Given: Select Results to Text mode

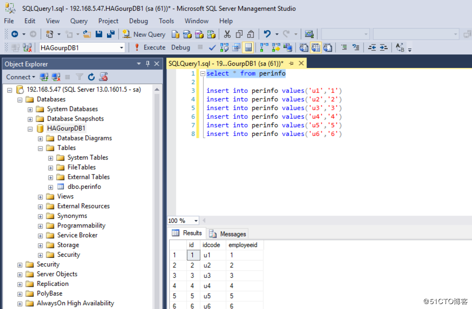Looking at the screenshot, I should pos(304,48).
